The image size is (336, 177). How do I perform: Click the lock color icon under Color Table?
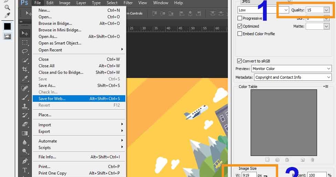287,160
